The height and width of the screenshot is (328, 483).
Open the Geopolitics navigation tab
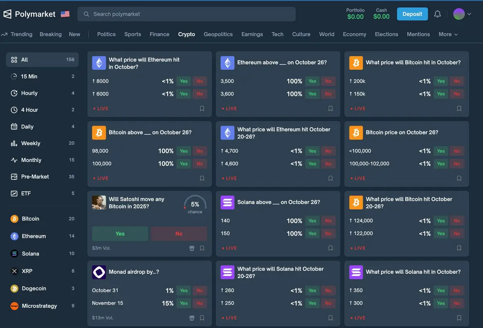pyautogui.click(x=218, y=35)
